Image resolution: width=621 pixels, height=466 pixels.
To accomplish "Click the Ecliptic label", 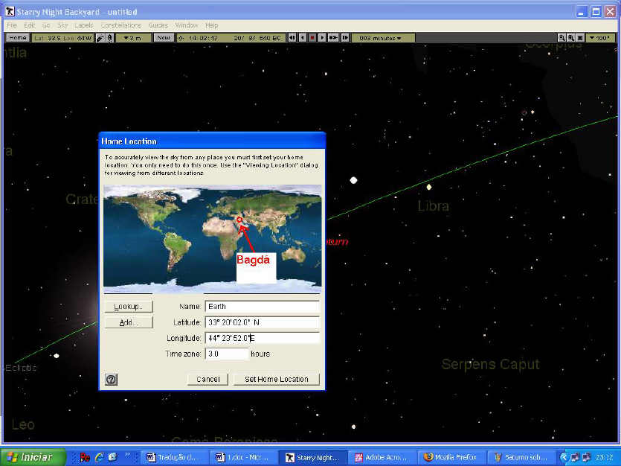I will coord(21,368).
